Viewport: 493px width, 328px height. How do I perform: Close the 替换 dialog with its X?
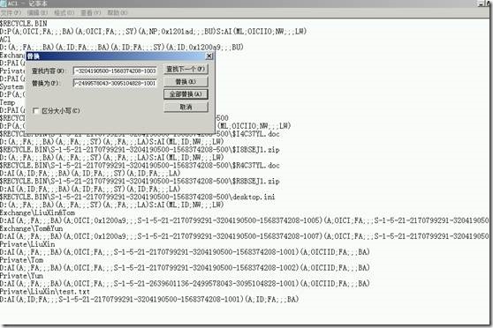point(209,56)
